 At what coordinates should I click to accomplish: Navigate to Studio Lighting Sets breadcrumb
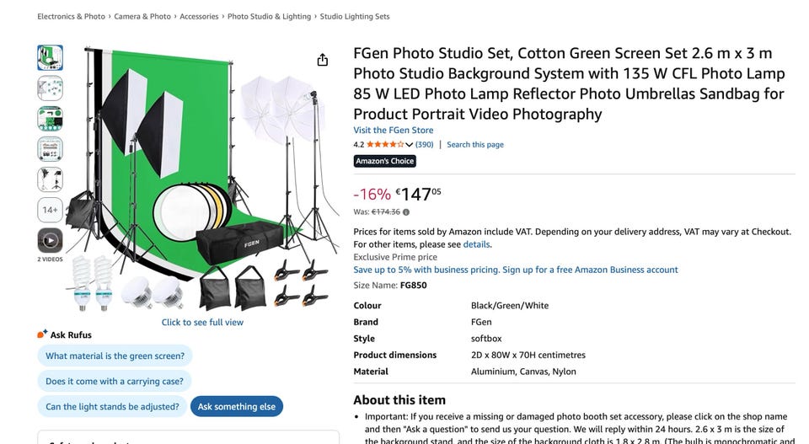pyautogui.click(x=355, y=17)
